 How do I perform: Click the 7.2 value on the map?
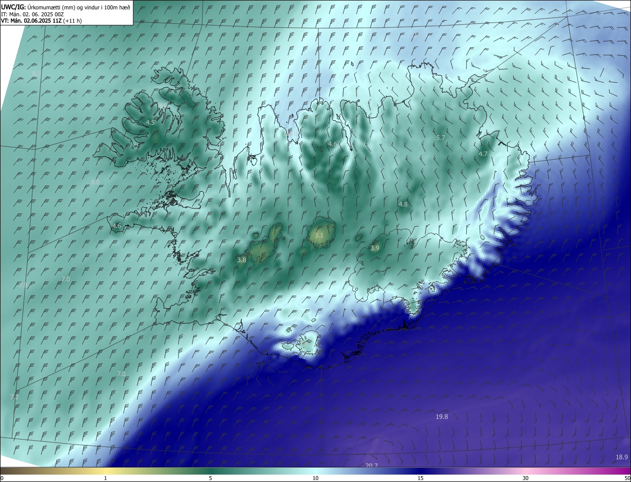point(14,397)
